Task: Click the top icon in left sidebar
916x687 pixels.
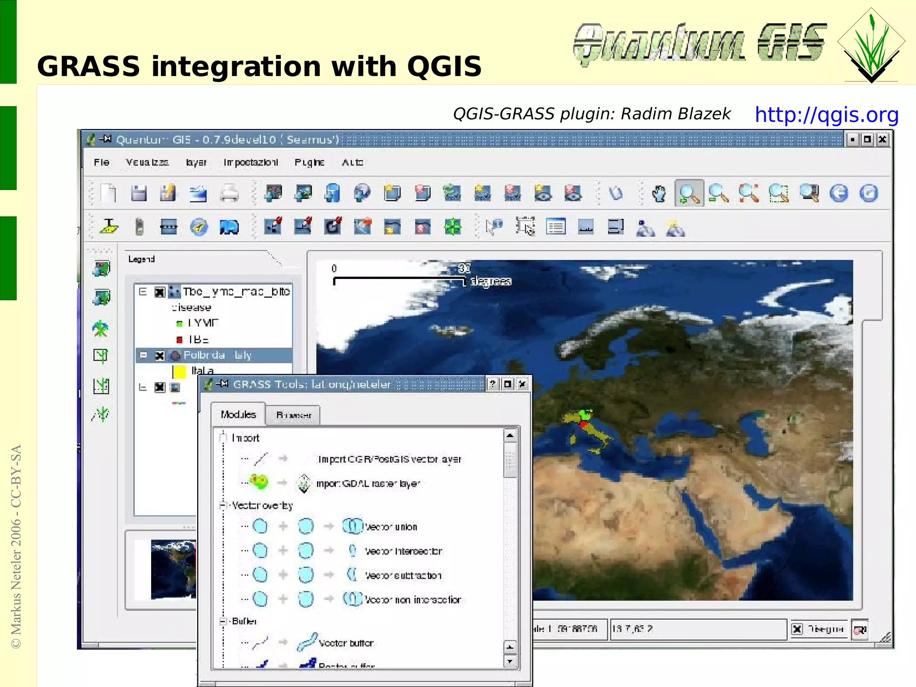Action: pyautogui.click(x=102, y=269)
